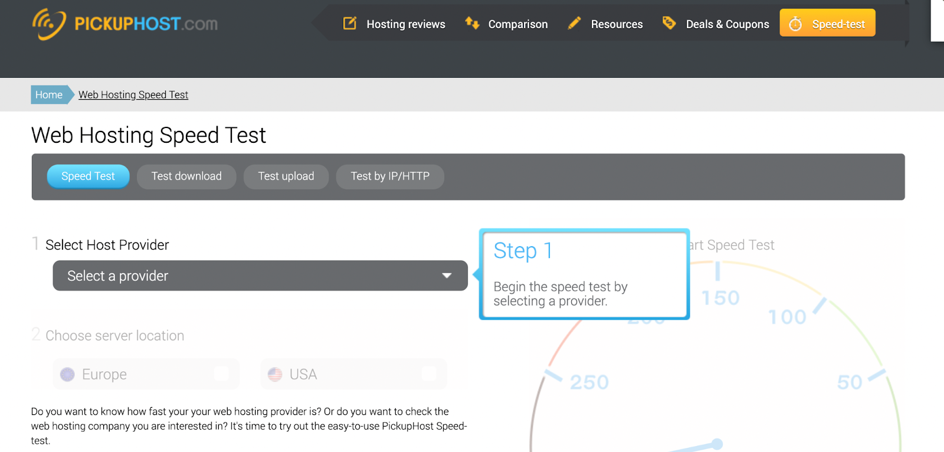This screenshot has height=452, width=944.
Task: Click the provider dropdown arrow
Action: click(x=447, y=276)
